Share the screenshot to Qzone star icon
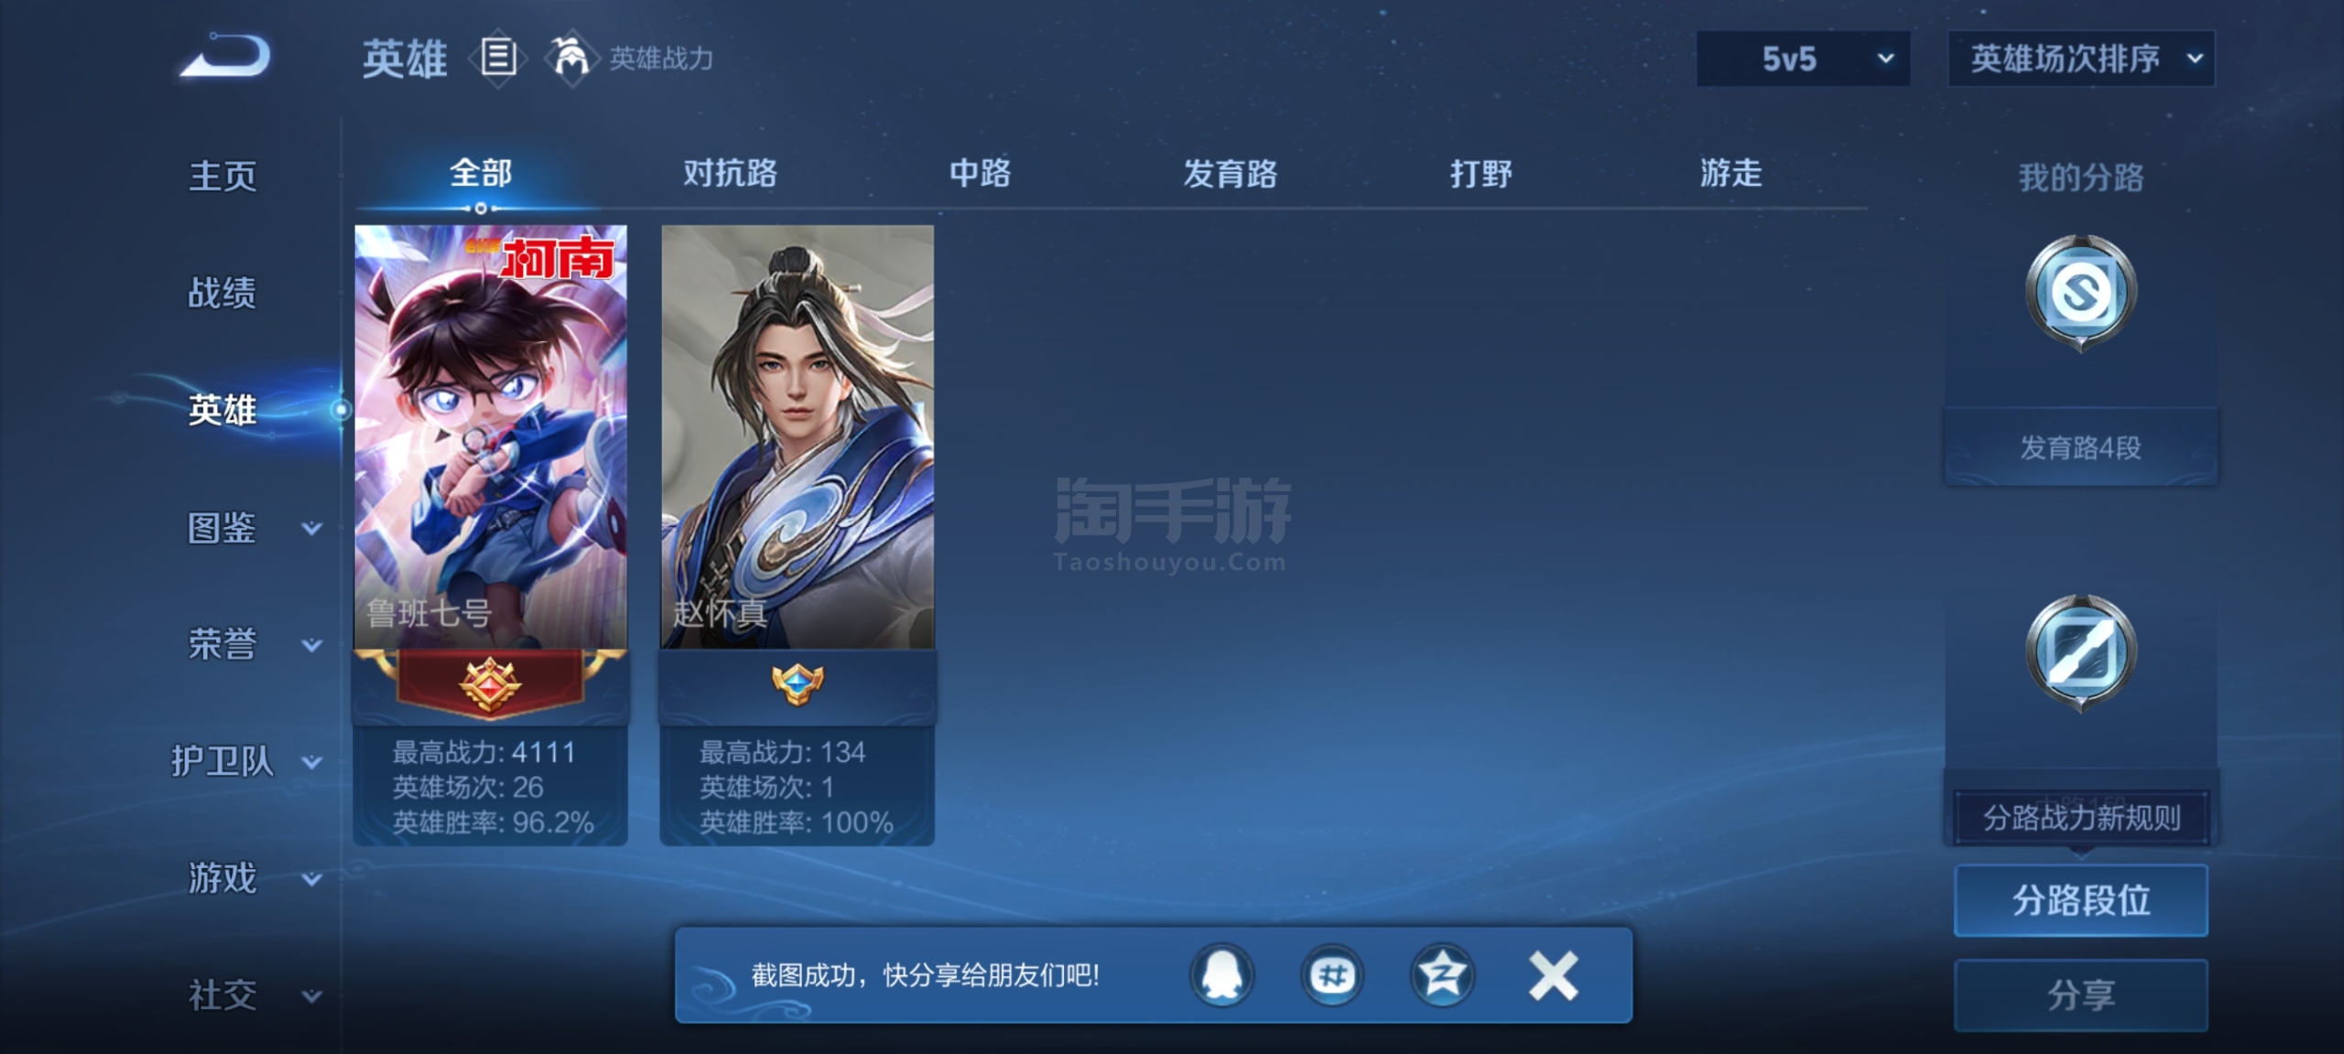This screenshot has height=1054, width=2344. [x=1442, y=975]
